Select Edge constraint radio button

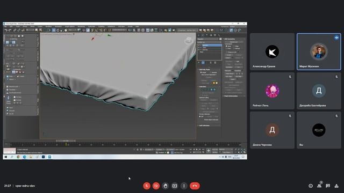click(234, 47)
